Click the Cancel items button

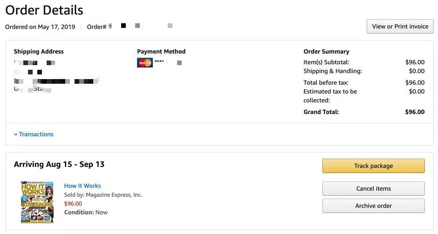[x=373, y=188]
